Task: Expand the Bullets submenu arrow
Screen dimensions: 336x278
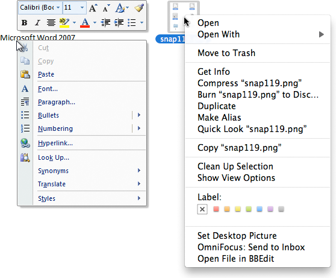Action: pyautogui.click(x=139, y=115)
